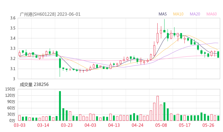223x132 pixels.
Task: Click the 60万 volume axis label
Action: coord(11,108)
